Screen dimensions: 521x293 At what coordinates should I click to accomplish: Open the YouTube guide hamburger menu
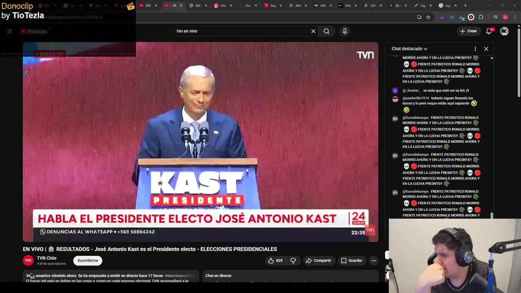click(10, 31)
